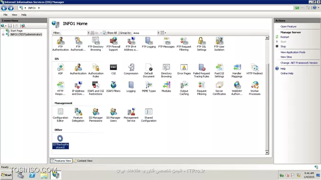Click the address bar breadcrumb INFO1

(x=32, y=8)
